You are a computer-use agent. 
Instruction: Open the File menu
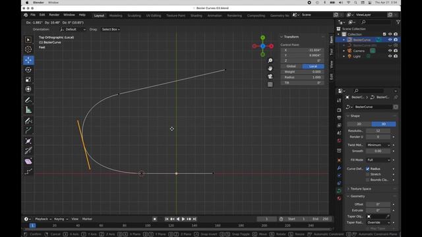[33, 14]
